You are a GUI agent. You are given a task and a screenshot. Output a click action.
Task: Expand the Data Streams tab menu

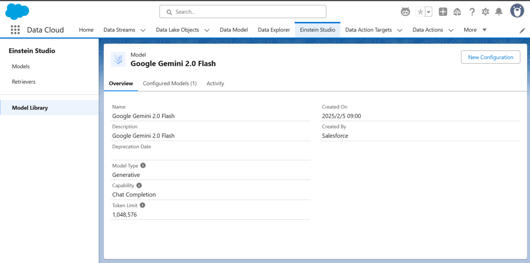[x=143, y=30]
